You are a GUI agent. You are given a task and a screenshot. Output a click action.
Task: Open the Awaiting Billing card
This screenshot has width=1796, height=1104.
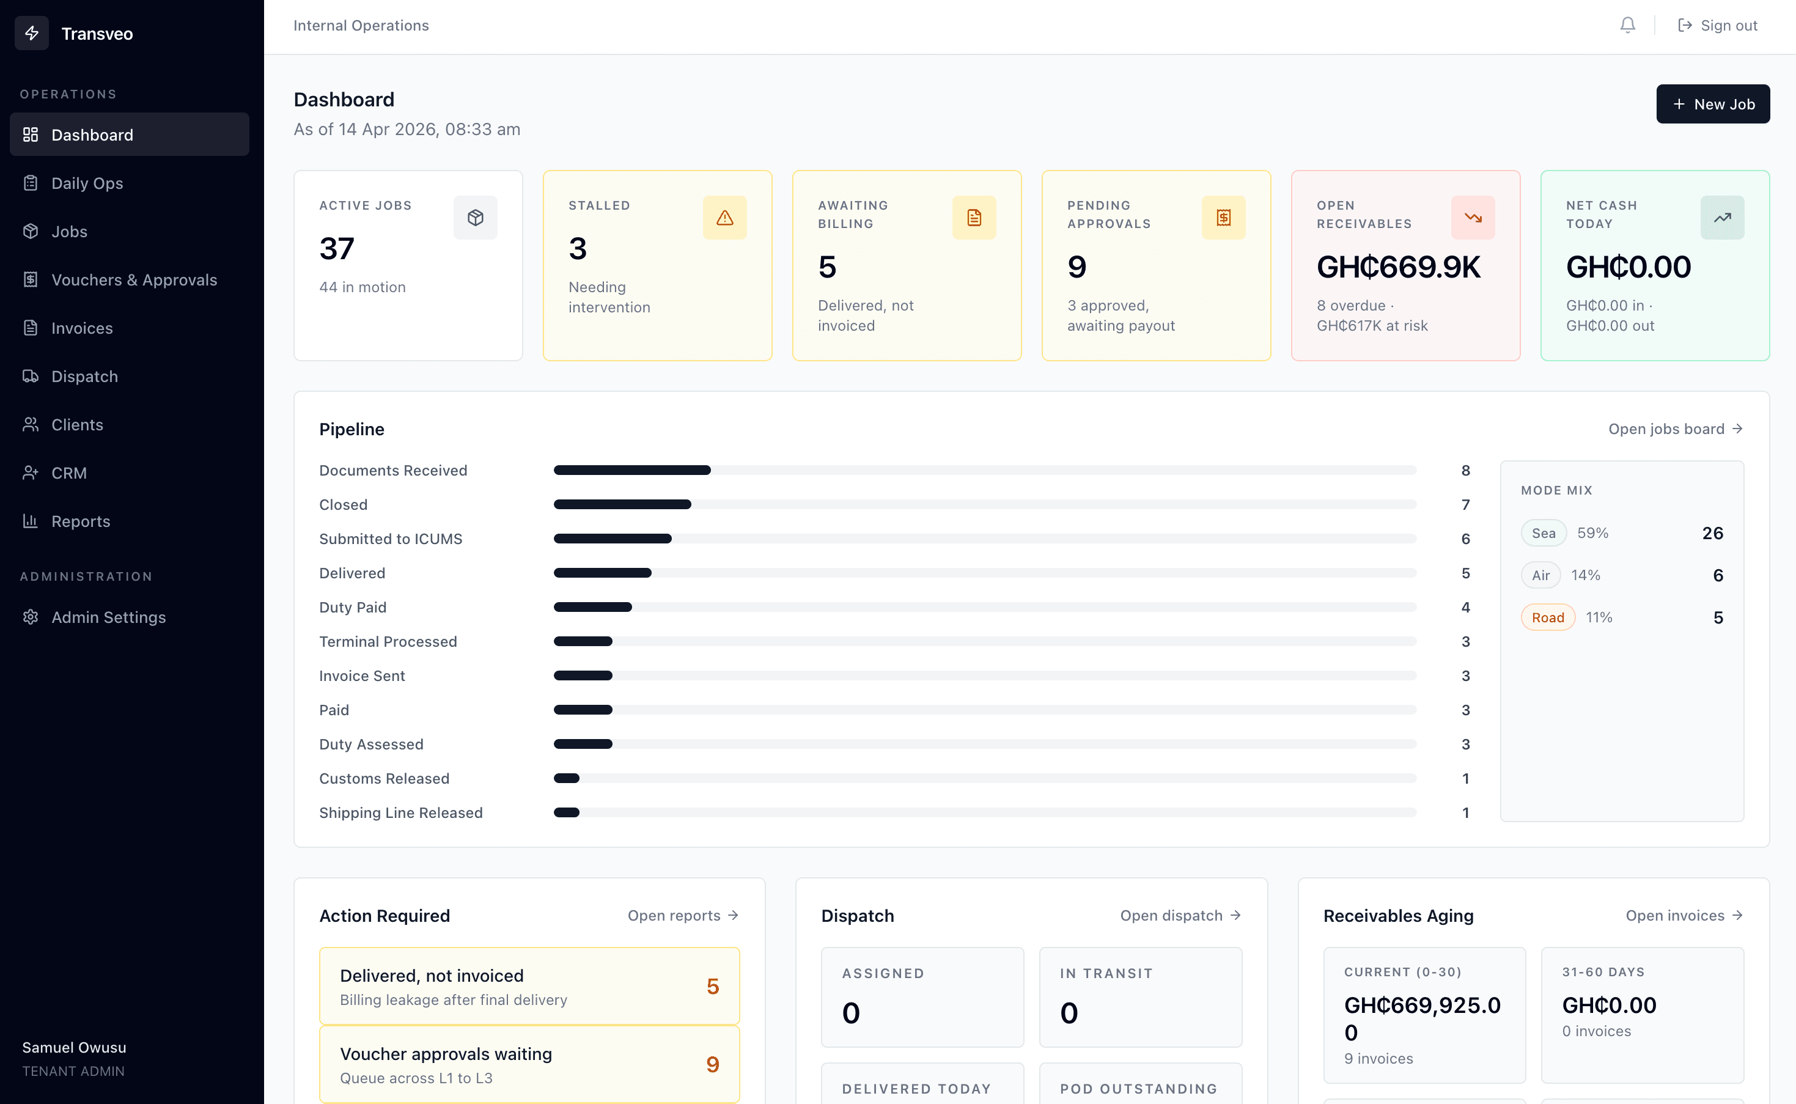point(907,265)
